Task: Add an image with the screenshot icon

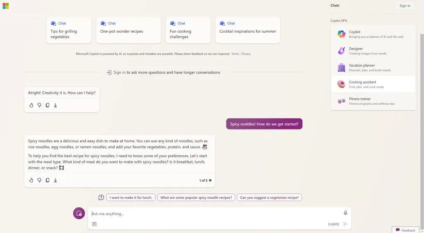Action: [x=94, y=224]
